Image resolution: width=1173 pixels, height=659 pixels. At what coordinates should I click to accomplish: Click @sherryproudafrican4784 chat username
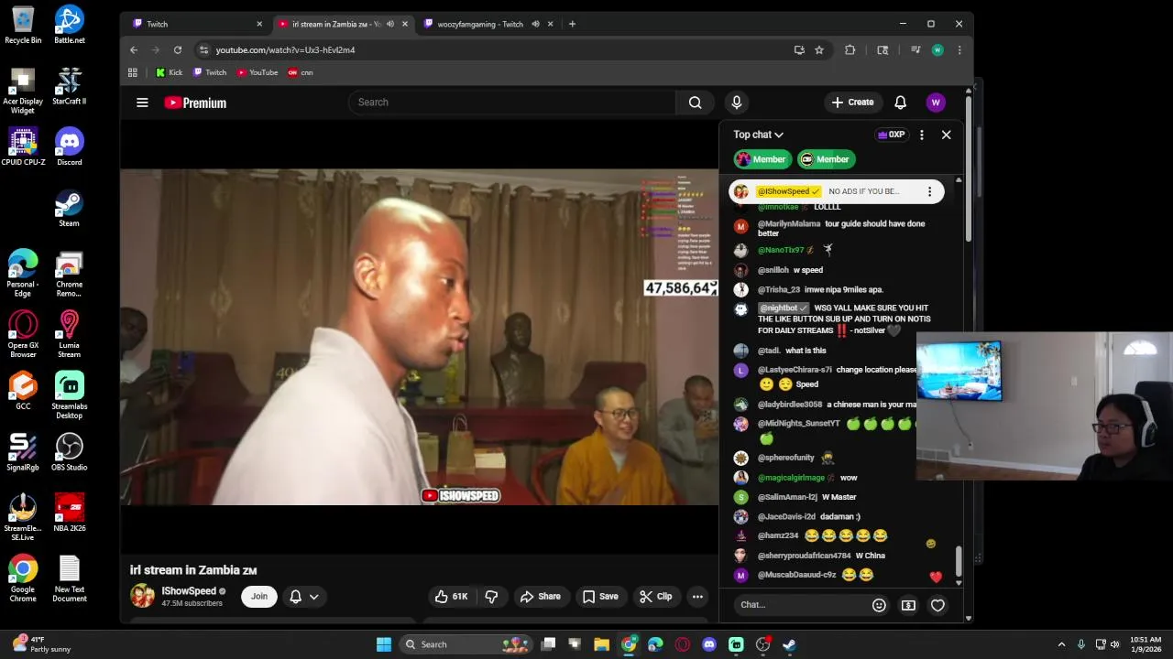(805, 556)
